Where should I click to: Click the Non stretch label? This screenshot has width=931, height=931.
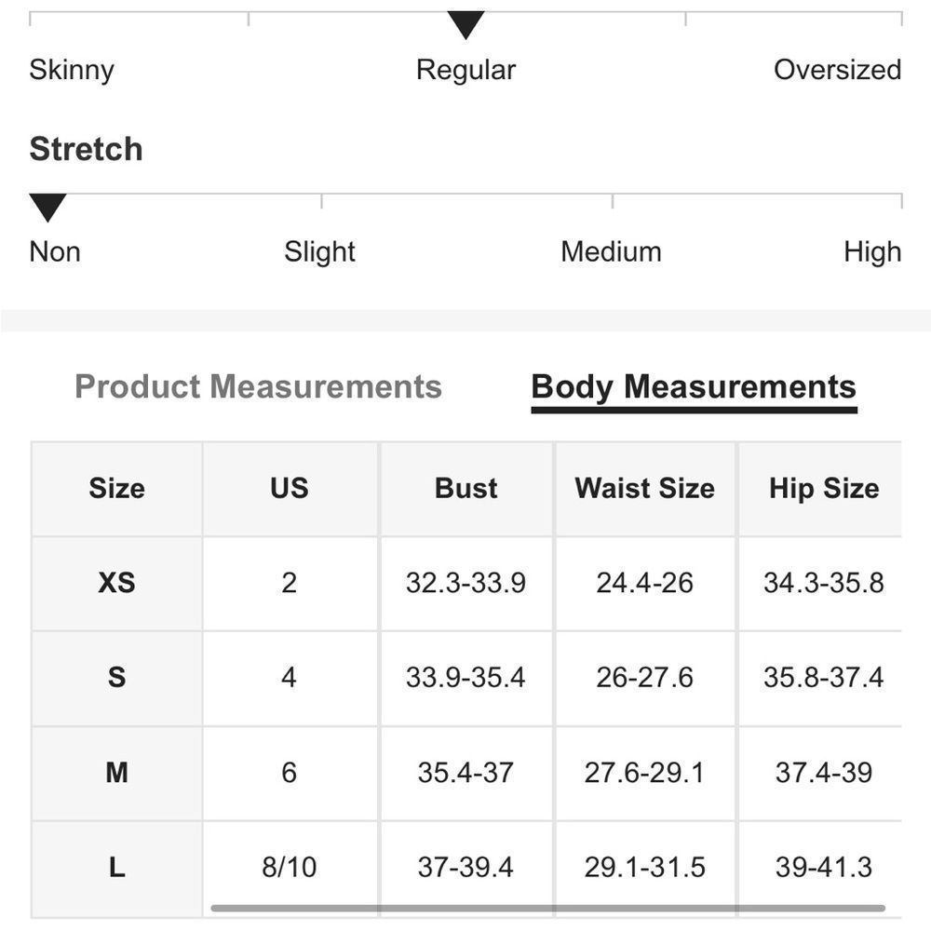tap(55, 251)
